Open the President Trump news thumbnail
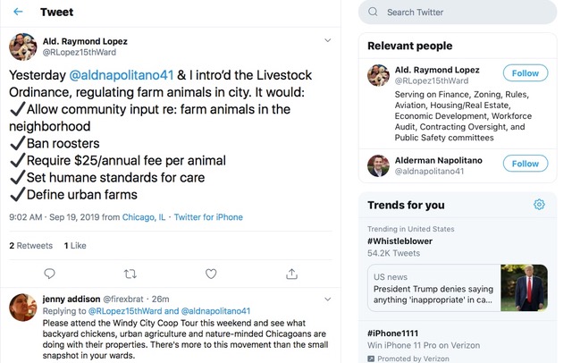This screenshot has height=363, width=572. coord(525,288)
